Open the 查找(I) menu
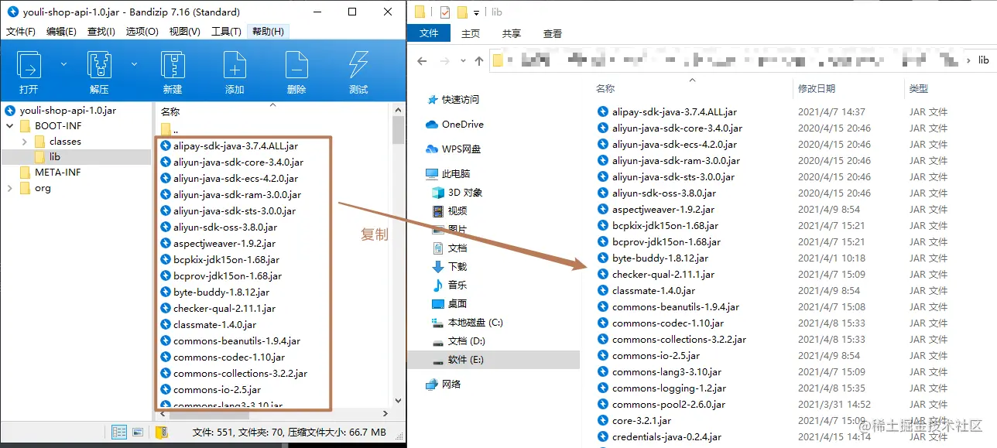The image size is (997, 448). [101, 32]
